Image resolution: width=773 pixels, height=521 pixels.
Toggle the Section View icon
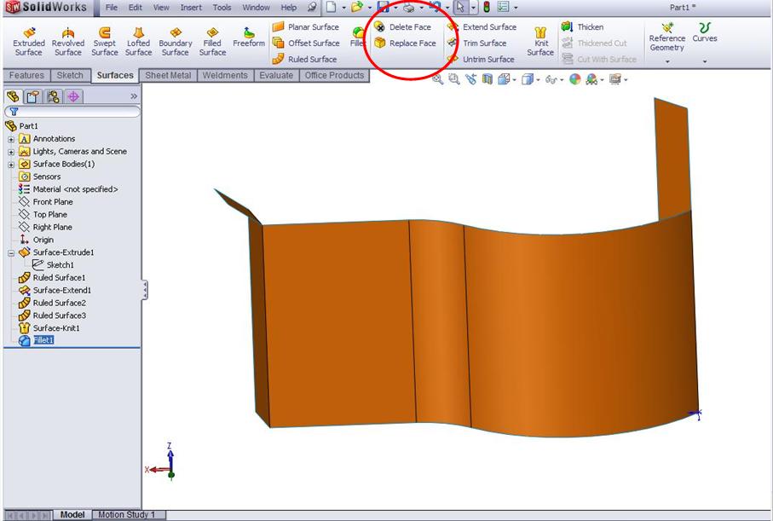pos(487,79)
